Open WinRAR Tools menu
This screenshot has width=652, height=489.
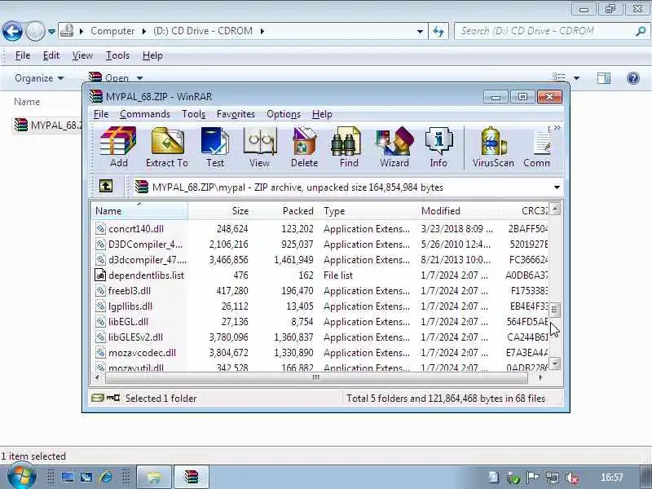point(194,114)
